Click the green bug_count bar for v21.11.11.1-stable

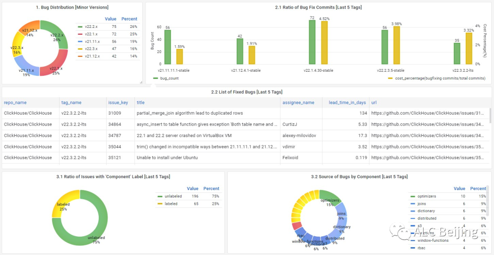click(x=167, y=47)
